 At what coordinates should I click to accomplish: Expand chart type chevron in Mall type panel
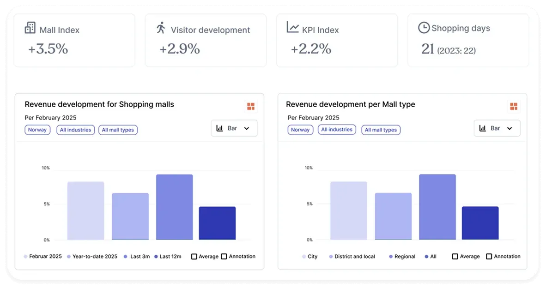pyautogui.click(x=510, y=128)
